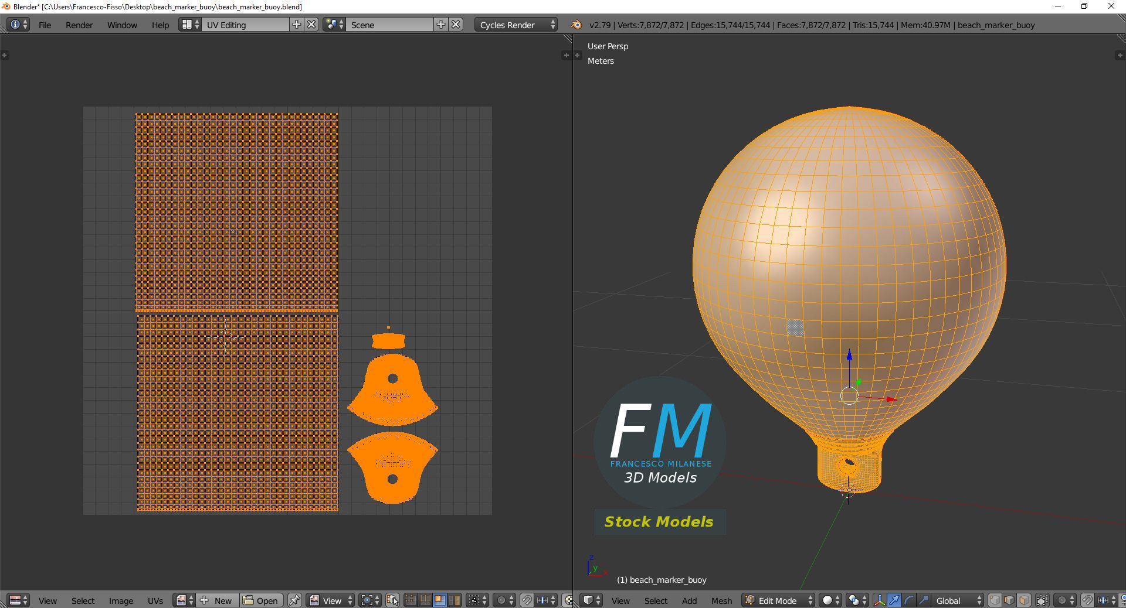Open the screen layout browser icon

click(190, 25)
